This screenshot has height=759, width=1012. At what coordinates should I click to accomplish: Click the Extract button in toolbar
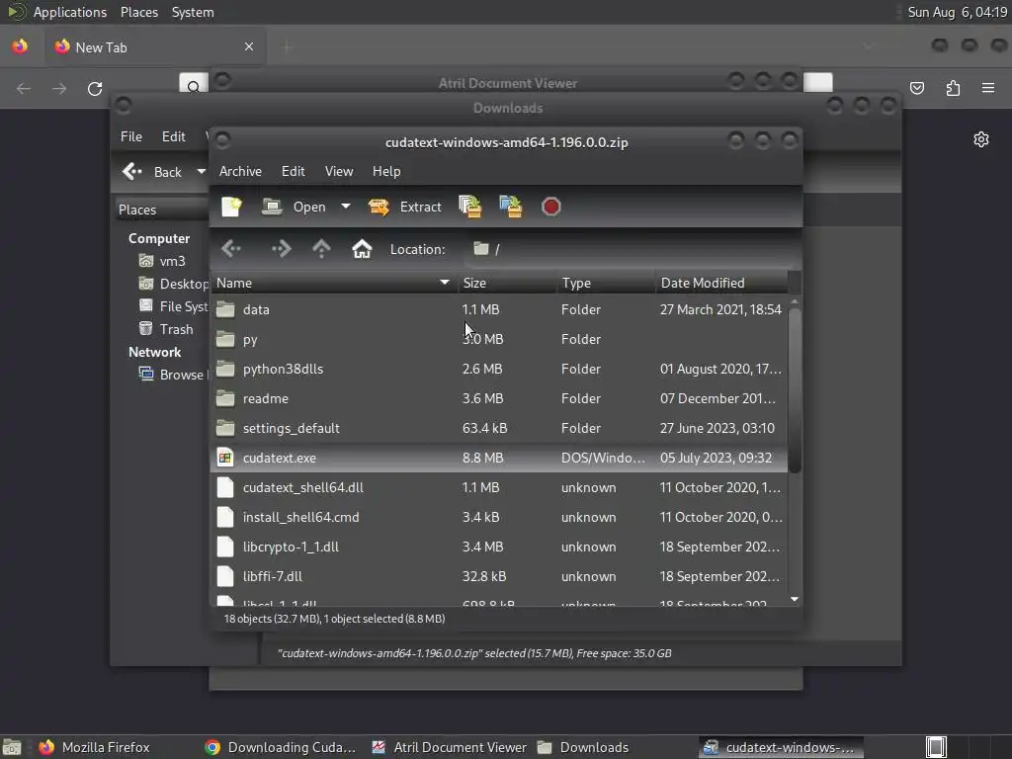click(404, 207)
